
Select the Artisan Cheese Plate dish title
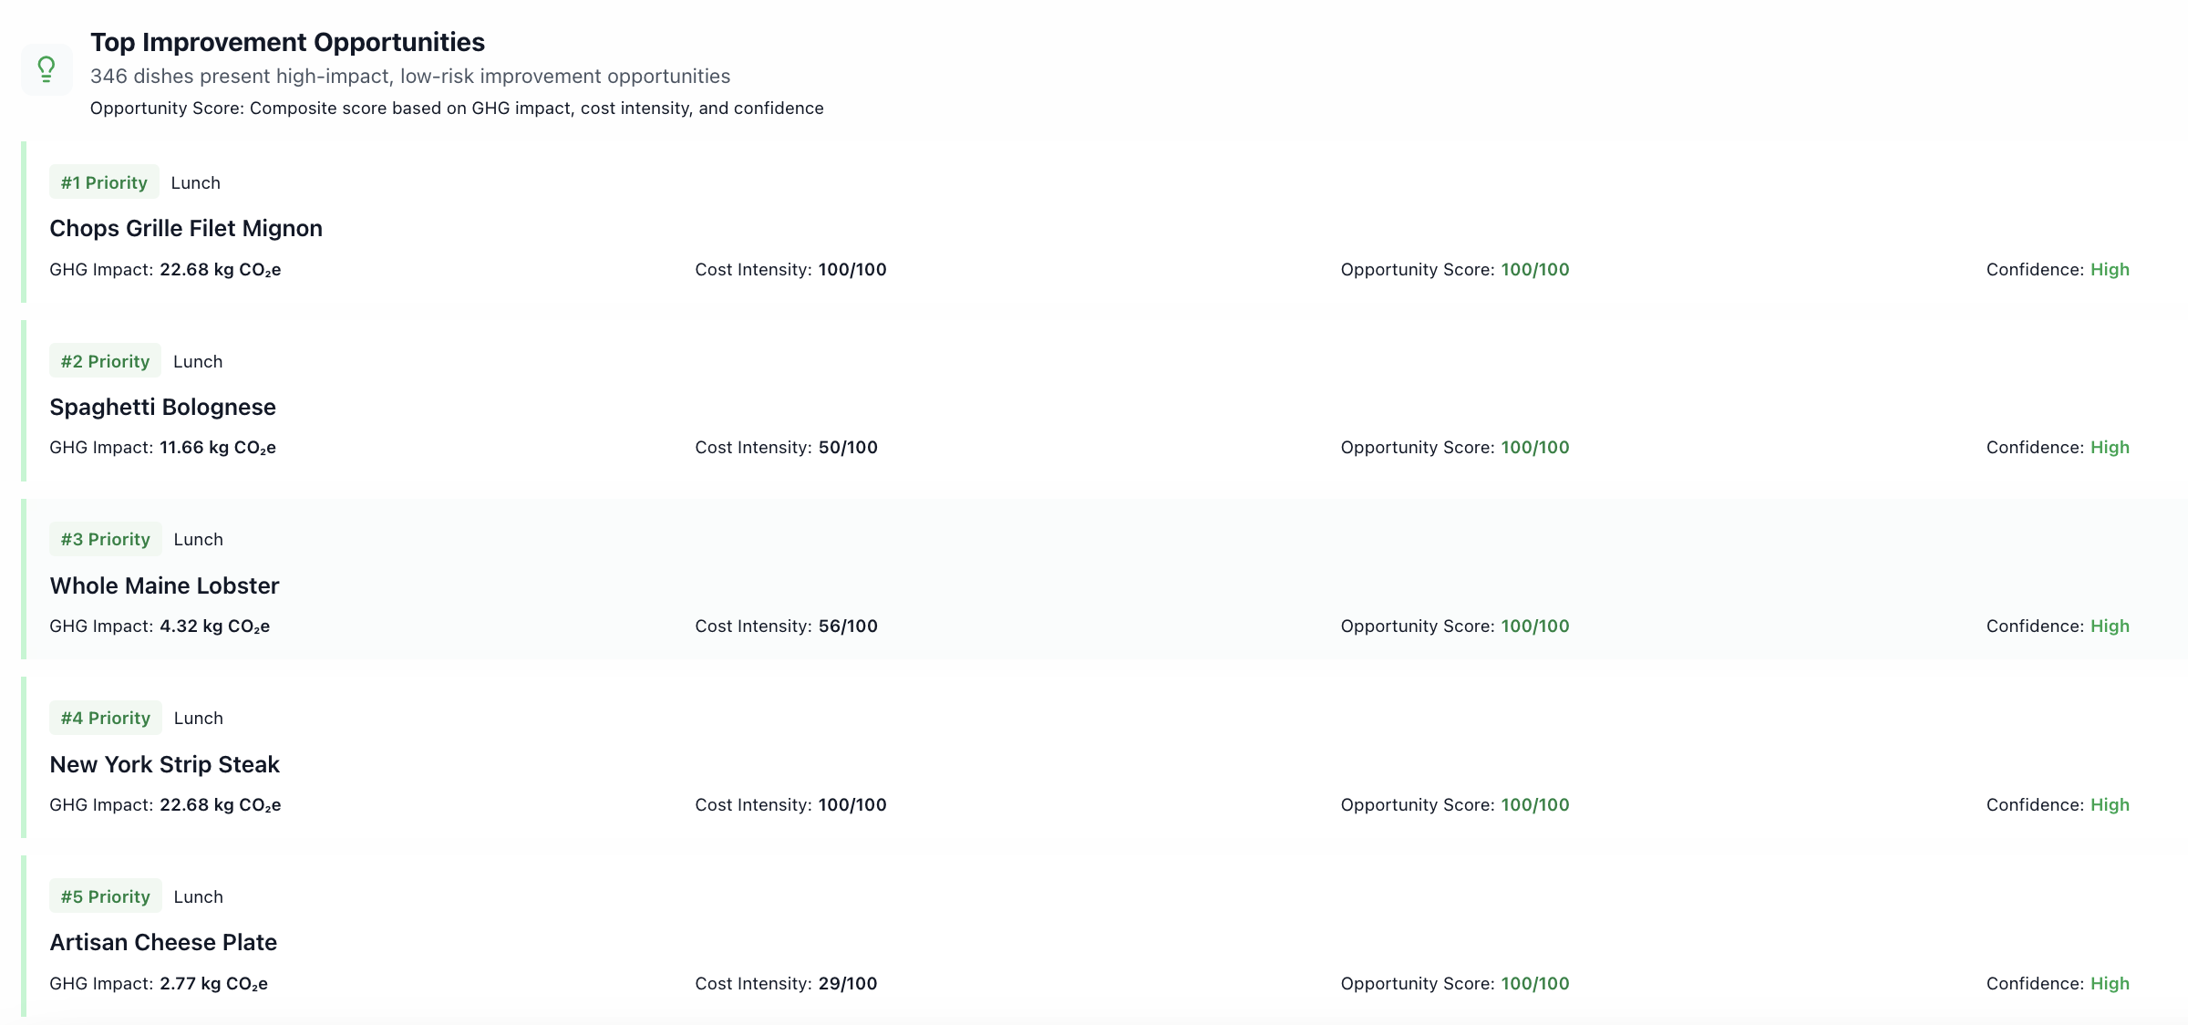(163, 942)
